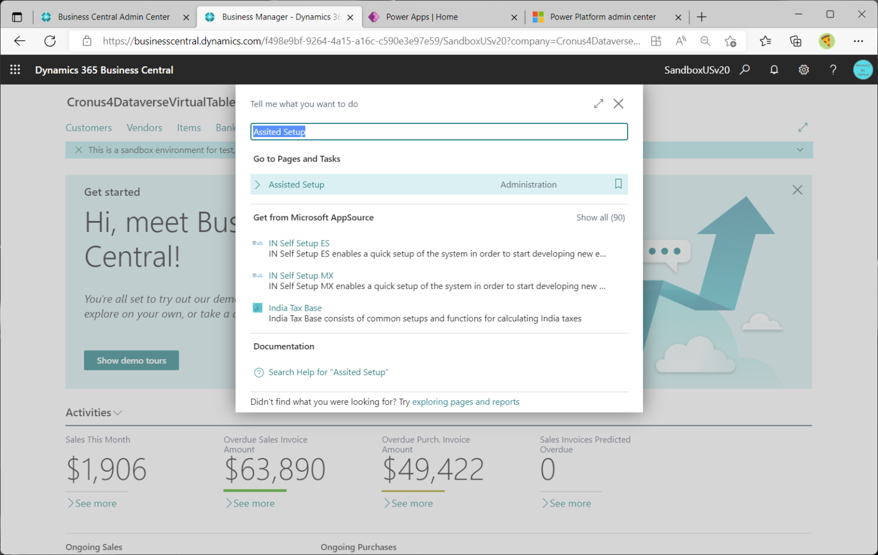Close the Tell Me search dialog
This screenshot has height=555, width=878.
[x=618, y=103]
